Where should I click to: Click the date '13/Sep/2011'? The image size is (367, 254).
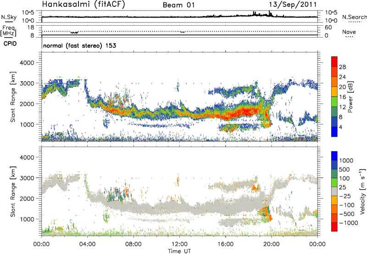pyautogui.click(x=293, y=5)
